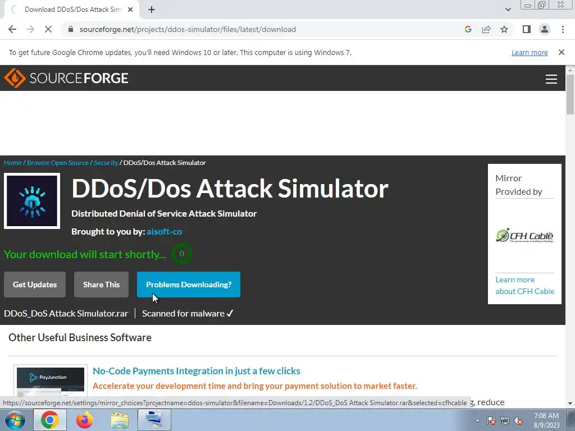Screen dimensions: 575x431
Task: Click the DDoS simulator project icon
Action: point(32,201)
